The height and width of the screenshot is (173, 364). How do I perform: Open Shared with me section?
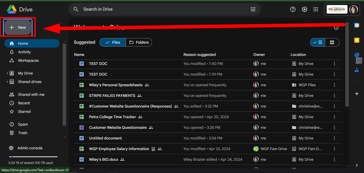point(31,94)
